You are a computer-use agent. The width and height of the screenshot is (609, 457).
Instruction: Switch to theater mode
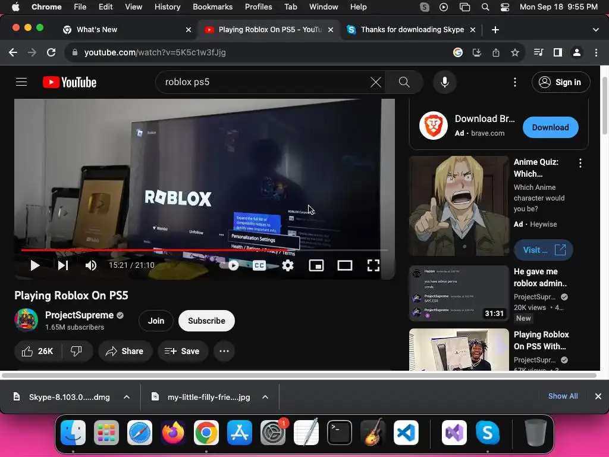coord(344,265)
